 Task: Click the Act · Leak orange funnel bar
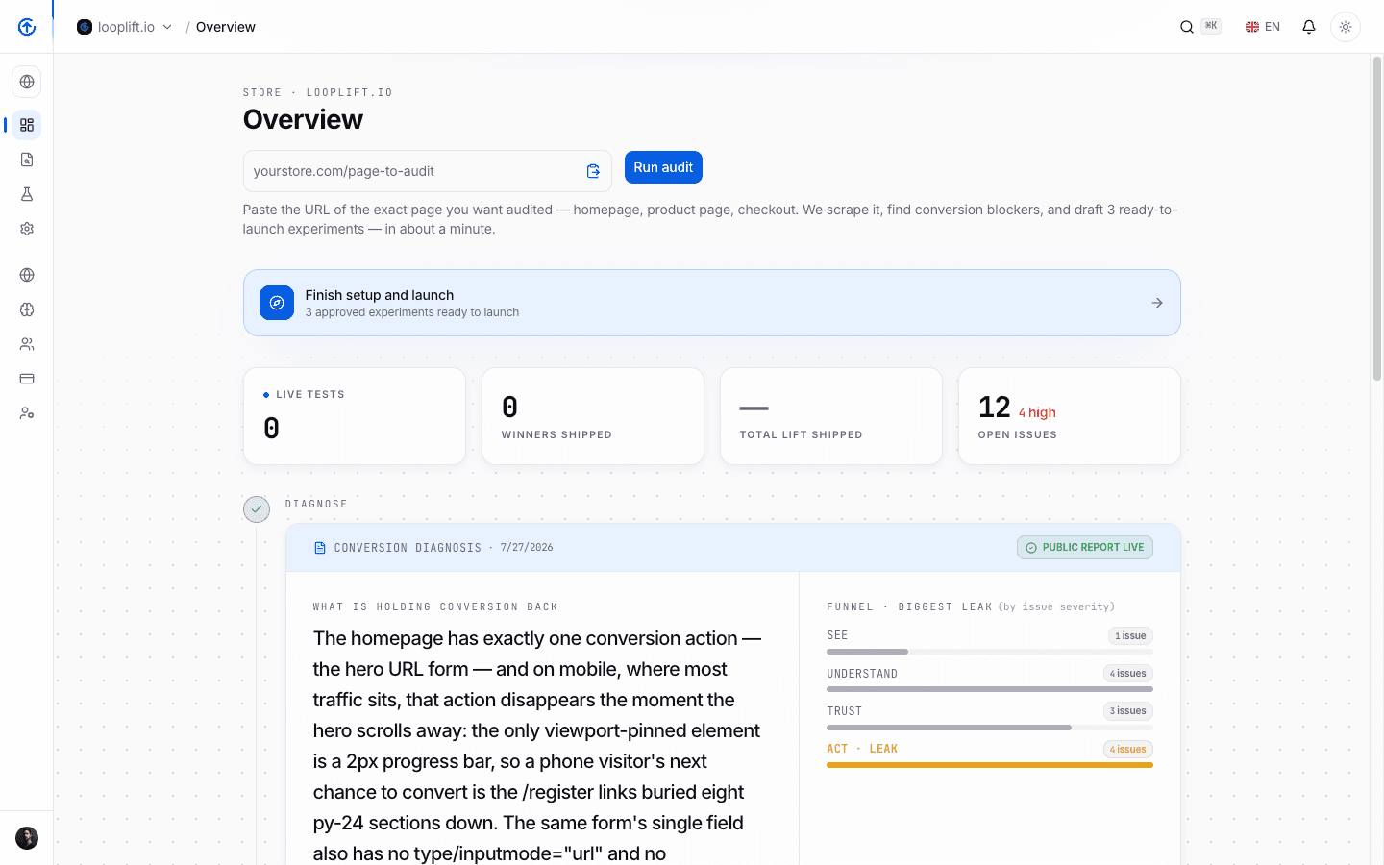click(990, 765)
